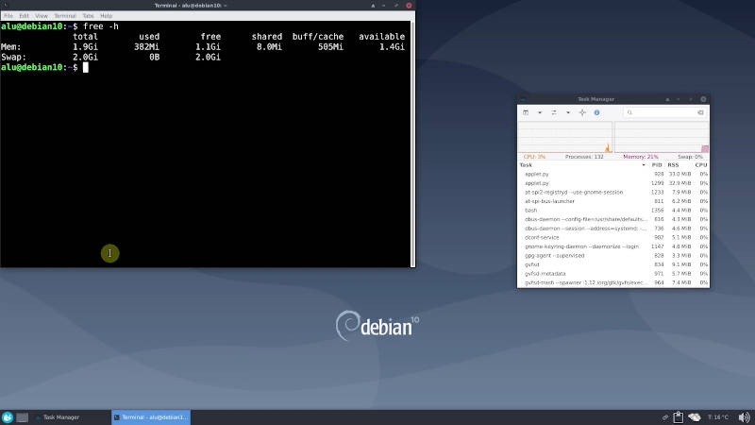The image size is (755, 425).
Task: Open the terminal Tabs menu
Action: point(88,16)
